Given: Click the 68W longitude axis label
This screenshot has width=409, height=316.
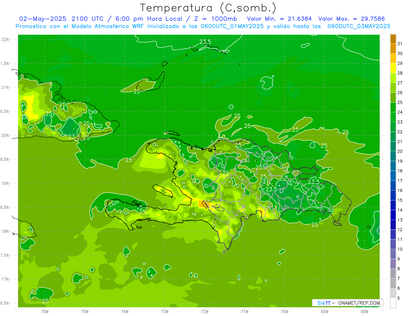Looking at the screenshot, I should coord(364,312).
